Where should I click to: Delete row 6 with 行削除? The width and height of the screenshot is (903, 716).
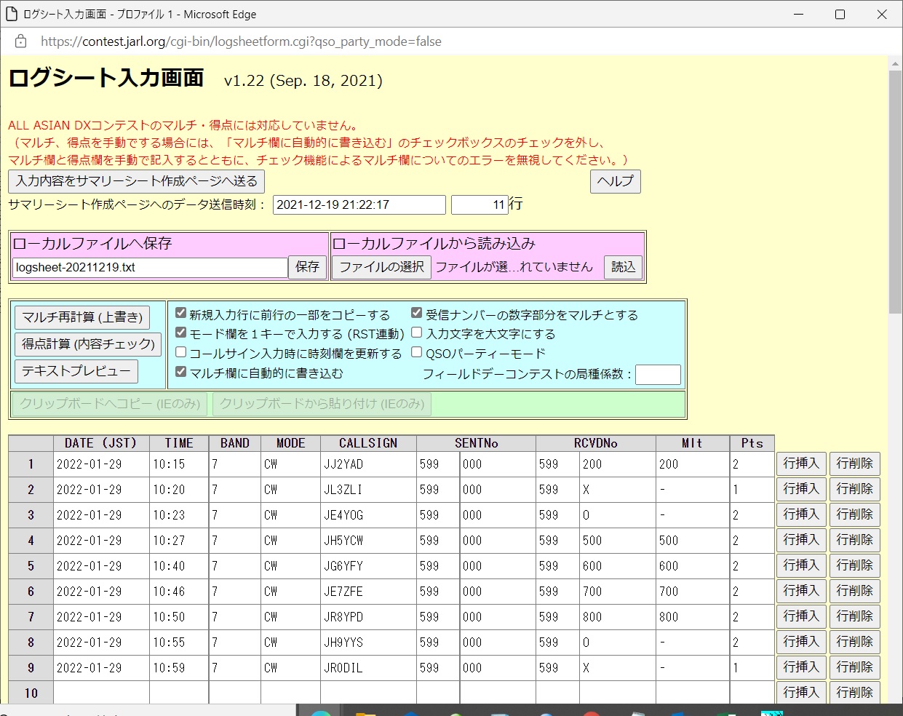click(x=855, y=591)
